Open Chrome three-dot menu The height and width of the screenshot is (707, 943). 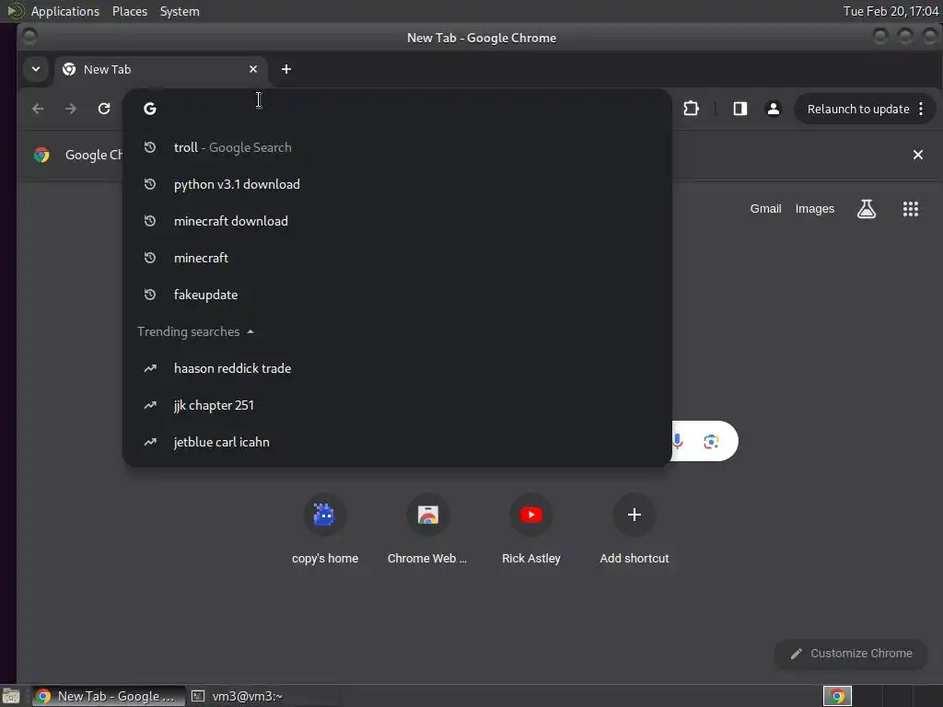(921, 109)
